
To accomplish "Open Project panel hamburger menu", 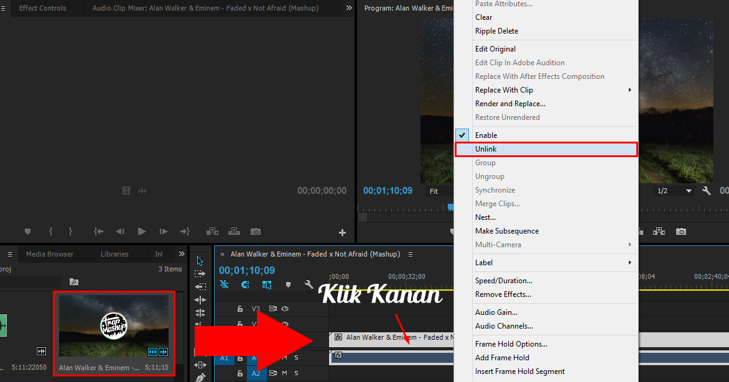I will (9, 255).
